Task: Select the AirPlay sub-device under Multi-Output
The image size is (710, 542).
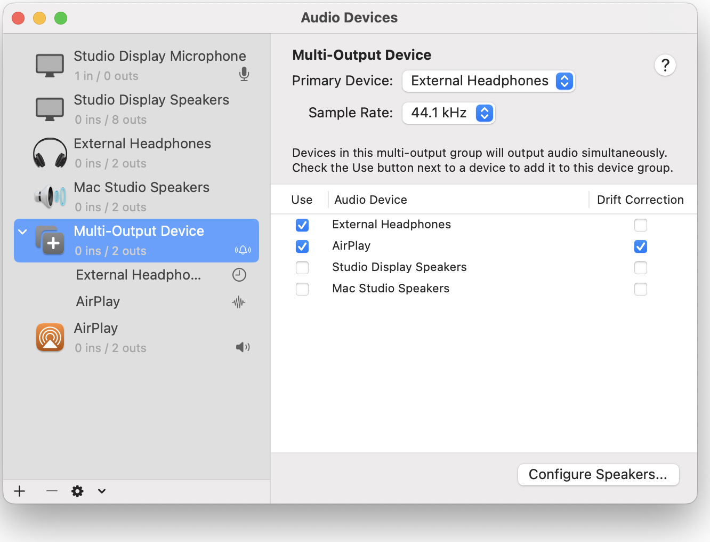Action: [98, 302]
